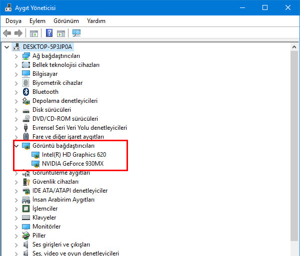The width and height of the screenshot is (300, 256).
Task: Select İnsan Arabirim Aygıtları text
Action: coord(63,200)
